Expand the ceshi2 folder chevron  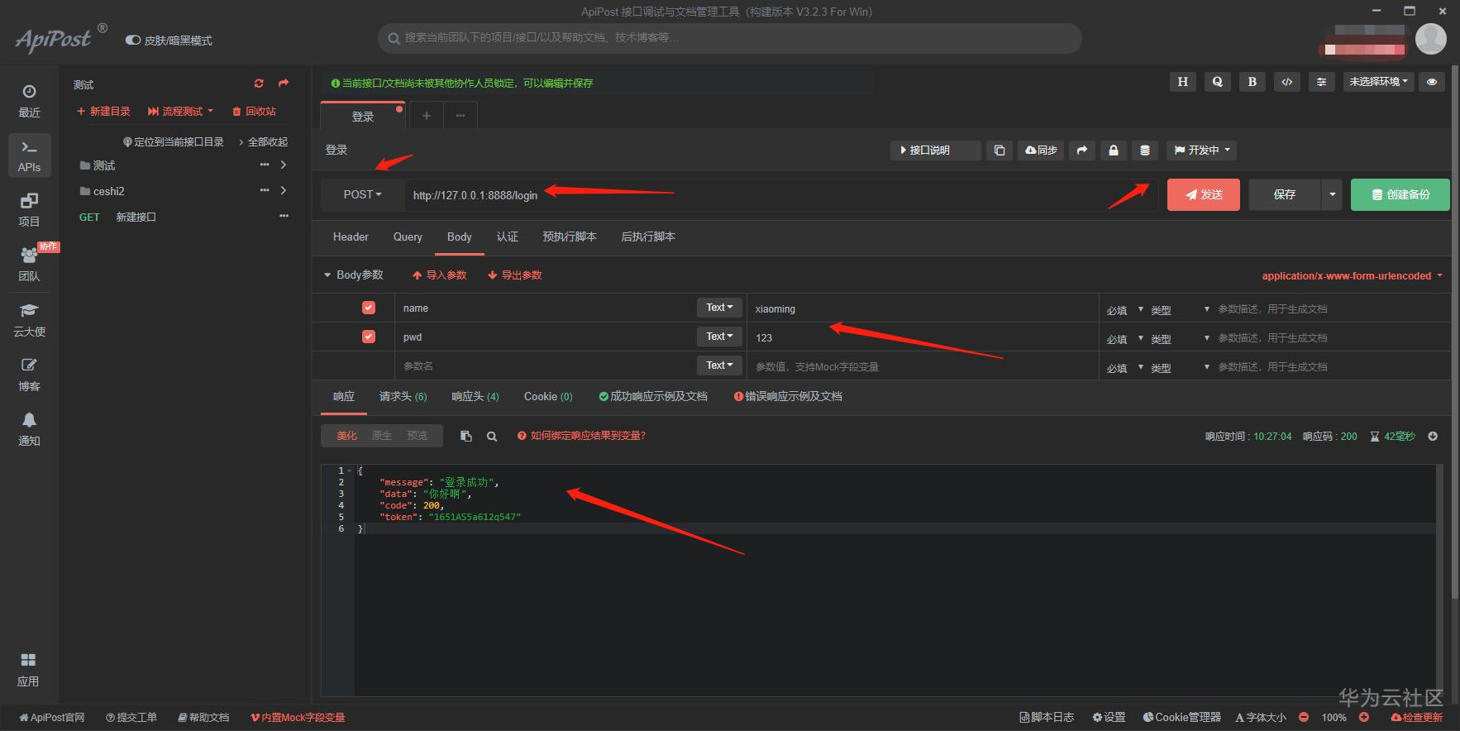[x=284, y=191]
